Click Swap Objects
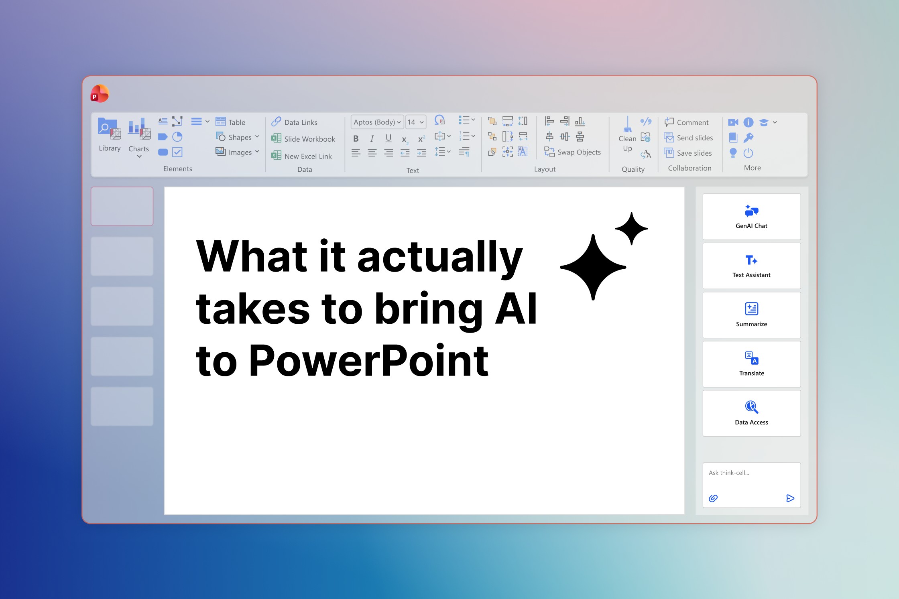Image resolution: width=899 pixels, height=599 pixels. [x=572, y=152]
